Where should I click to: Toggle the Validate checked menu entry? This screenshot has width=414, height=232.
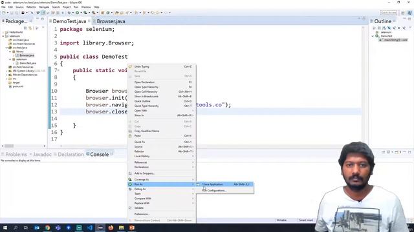pos(162,208)
